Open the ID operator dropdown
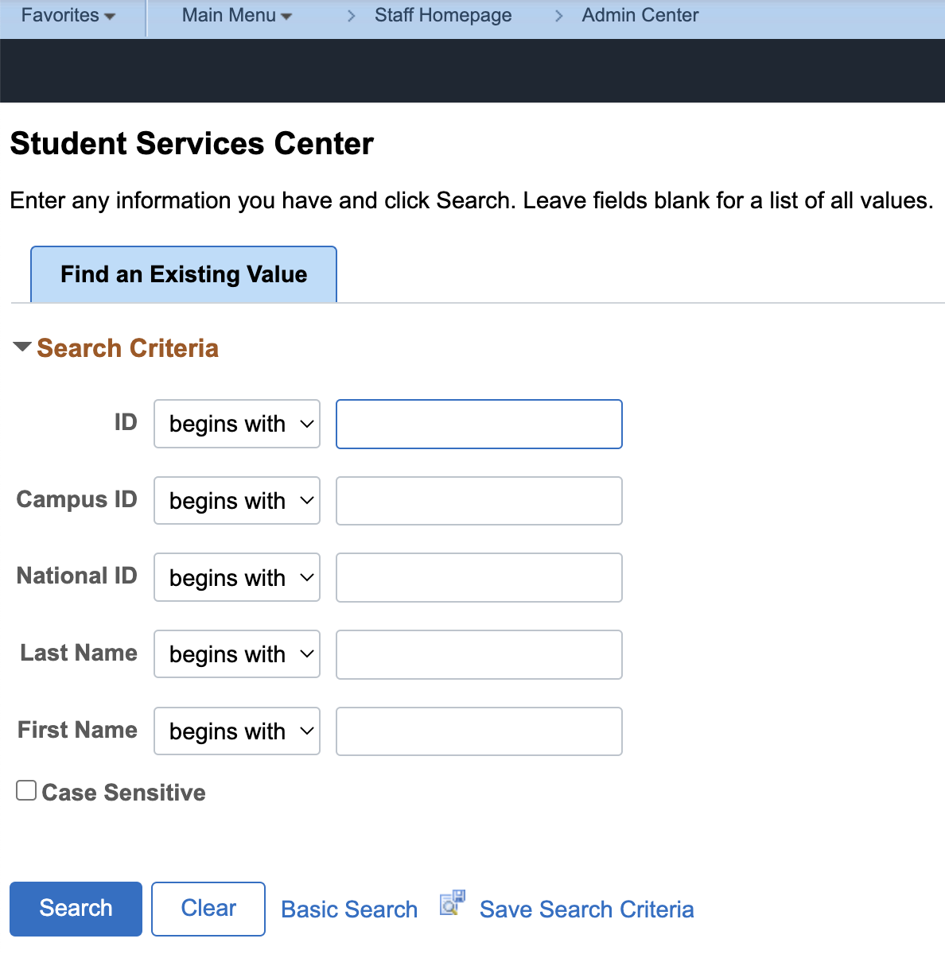Image resolution: width=945 pixels, height=954 pixels. [237, 424]
